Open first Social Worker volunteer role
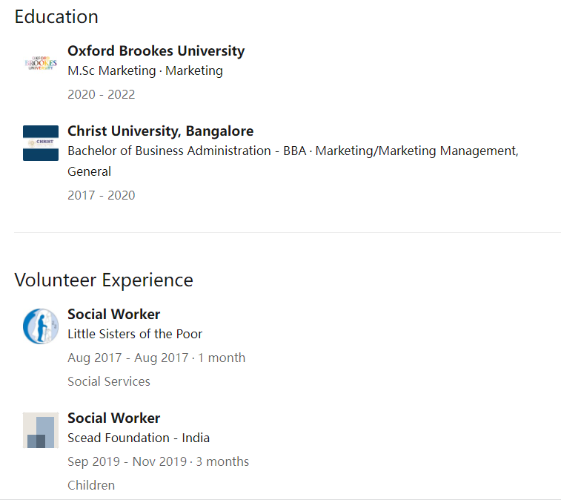561x500 pixels. tap(114, 314)
